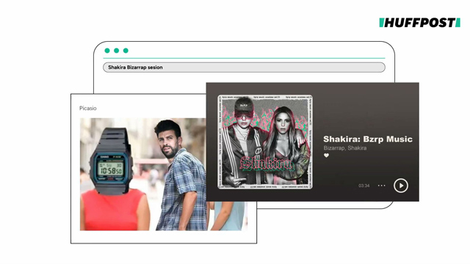
Task: Select the 'Shakira: Bzrp Music' song title
Action: click(368, 139)
